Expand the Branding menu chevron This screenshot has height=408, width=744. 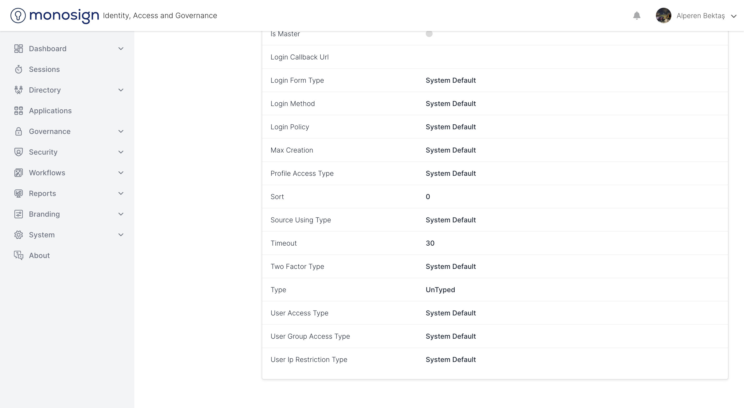point(121,214)
